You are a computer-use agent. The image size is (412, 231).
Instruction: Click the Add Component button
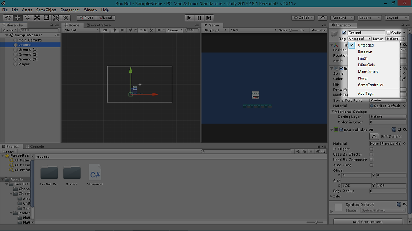coord(368,222)
